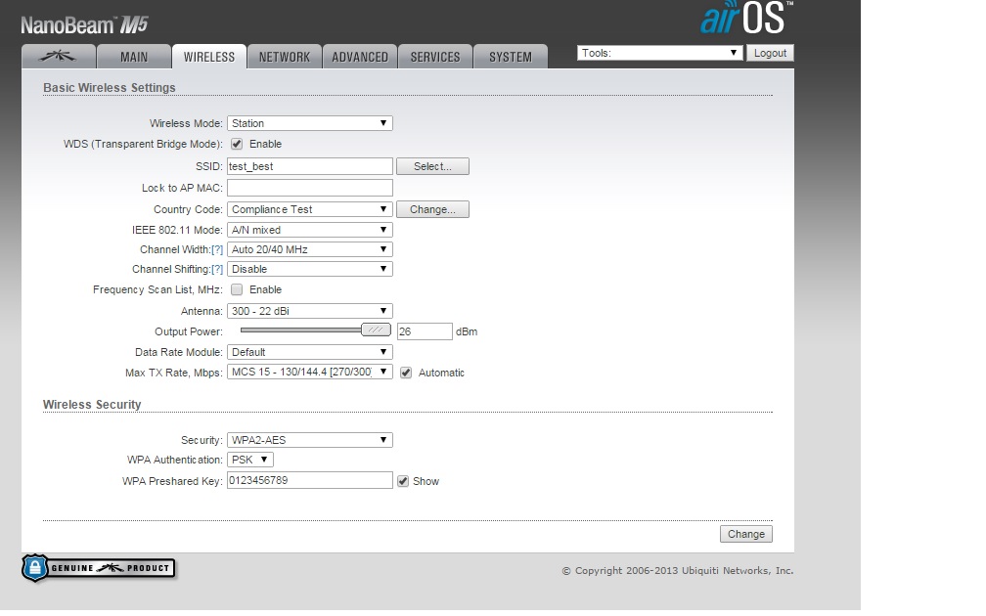This screenshot has width=986, height=616.
Task: Click the Genuine Product badge
Action: (99, 567)
